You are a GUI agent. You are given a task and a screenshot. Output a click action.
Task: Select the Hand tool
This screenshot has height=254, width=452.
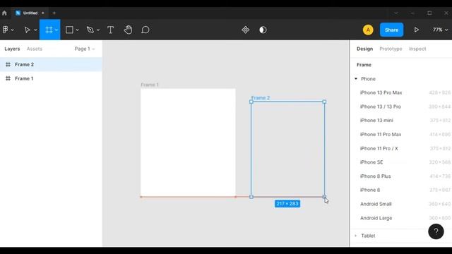(x=128, y=30)
